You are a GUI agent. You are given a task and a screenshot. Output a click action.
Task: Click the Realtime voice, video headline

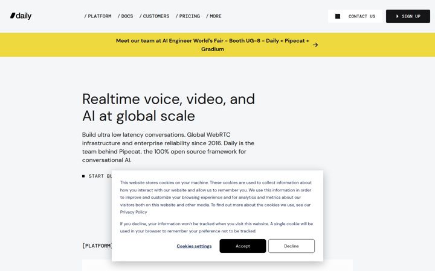coord(169,107)
